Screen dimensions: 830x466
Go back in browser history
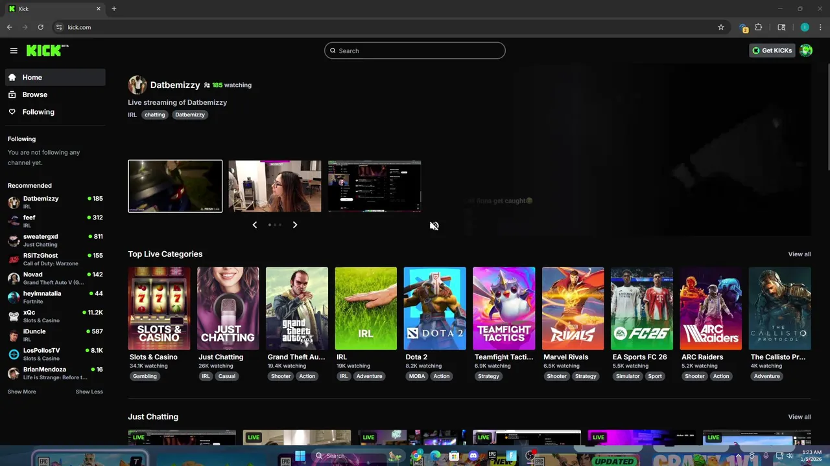(x=9, y=27)
